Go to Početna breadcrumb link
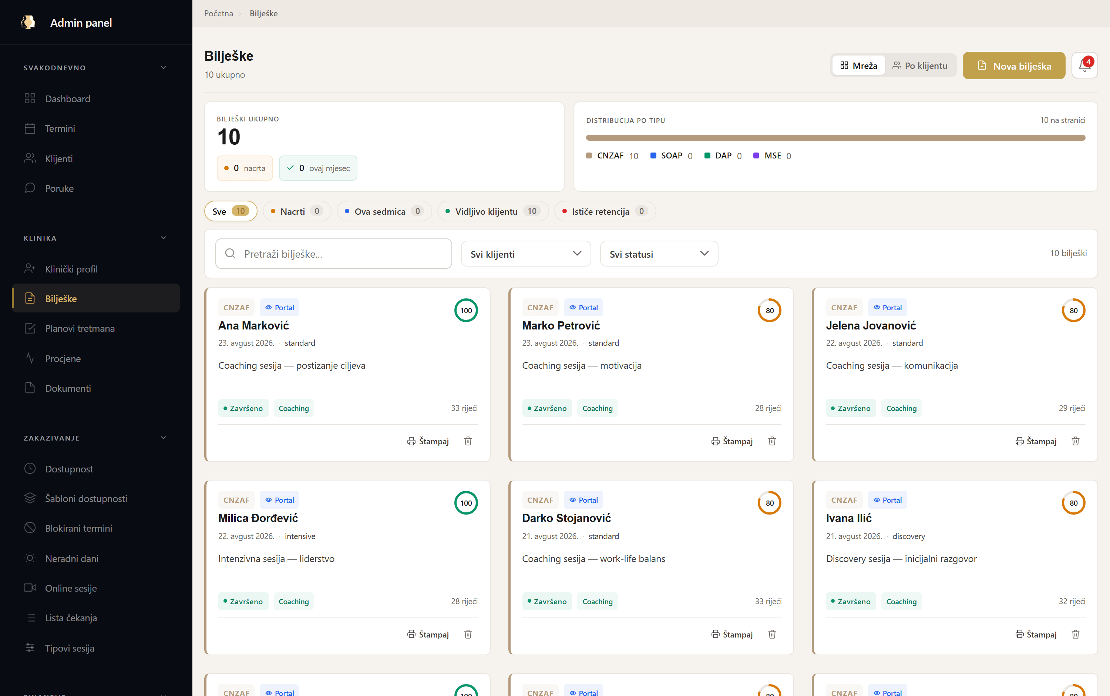This screenshot has width=1110, height=696. (219, 13)
